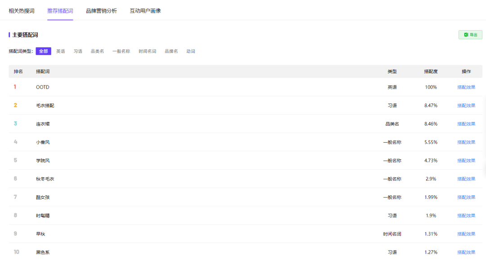Click the 5.55% 搭配度 value

coord(431,142)
